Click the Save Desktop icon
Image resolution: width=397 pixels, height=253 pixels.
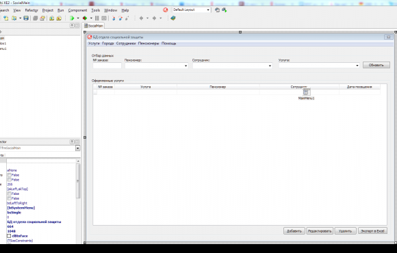217,10
